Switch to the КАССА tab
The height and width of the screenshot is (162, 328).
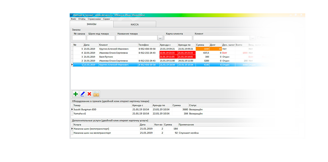click(135, 24)
